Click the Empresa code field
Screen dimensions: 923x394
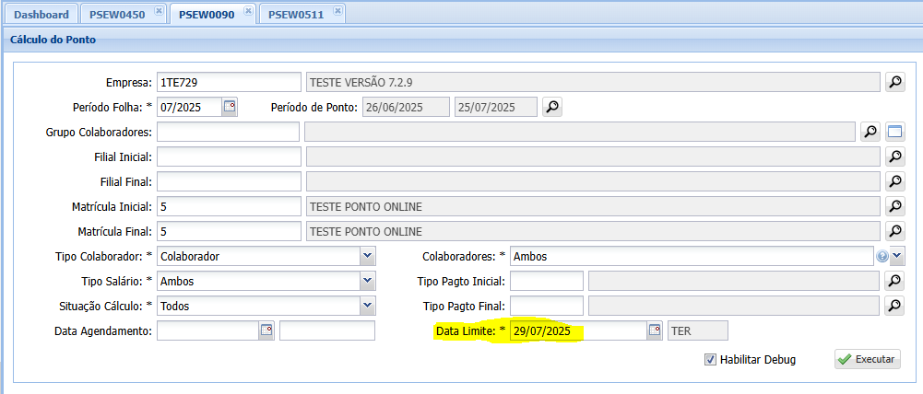click(229, 82)
